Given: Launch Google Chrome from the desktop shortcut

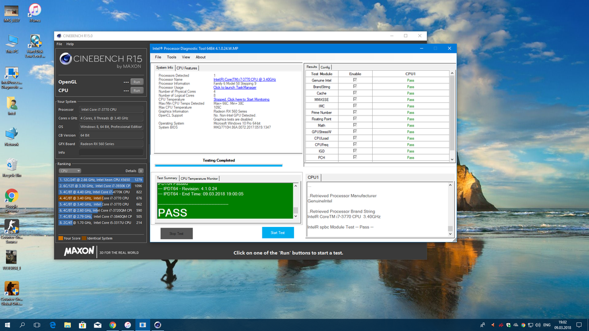Looking at the screenshot, I should tap(12, 201).
